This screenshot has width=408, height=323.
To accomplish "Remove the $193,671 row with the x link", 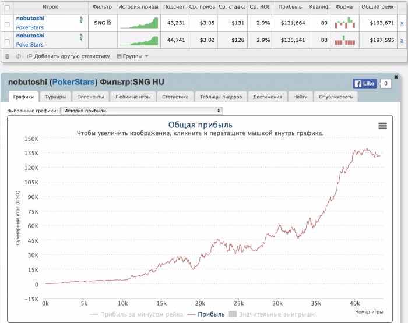I will pos(402,23).
